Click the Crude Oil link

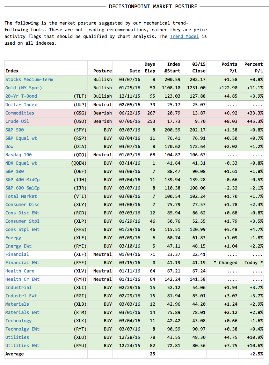17,121
